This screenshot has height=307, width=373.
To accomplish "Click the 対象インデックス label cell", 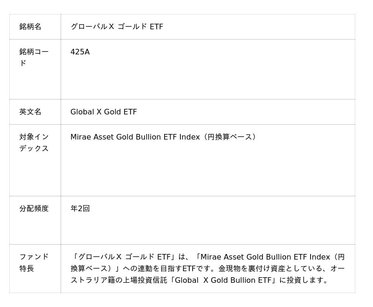I will coord(34,142).
